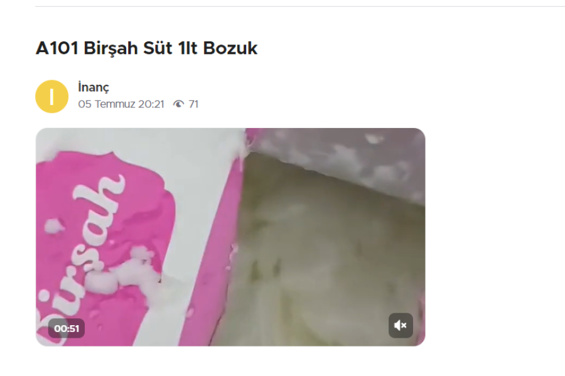Image resolution: width=565 pixels, height=376 pixels.
Task: Click the 00:51 duration badge
Action: point(67,328)
